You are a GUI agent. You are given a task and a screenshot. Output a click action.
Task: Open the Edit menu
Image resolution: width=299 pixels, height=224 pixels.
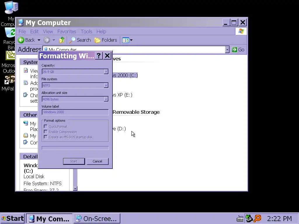click(x=34, y=32)
